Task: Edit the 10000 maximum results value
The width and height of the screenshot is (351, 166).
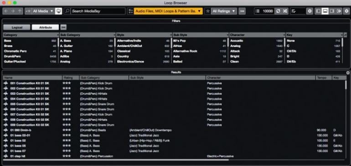Action: tap(268, 11)
